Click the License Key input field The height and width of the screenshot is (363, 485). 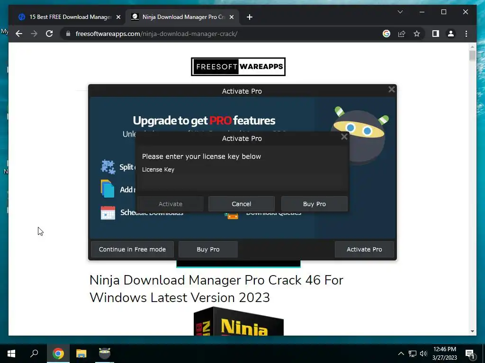pyautogui.click(x=242, y=182)
